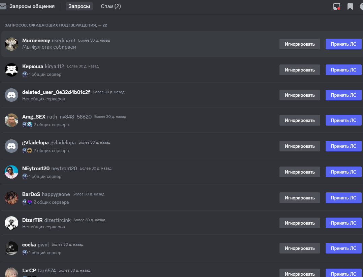Image resolution: width=363 pixels, height=277 pixels.
Task: Click the second server icon under gVladelupa
Action: pyautogui.click(x=30, y=150)
